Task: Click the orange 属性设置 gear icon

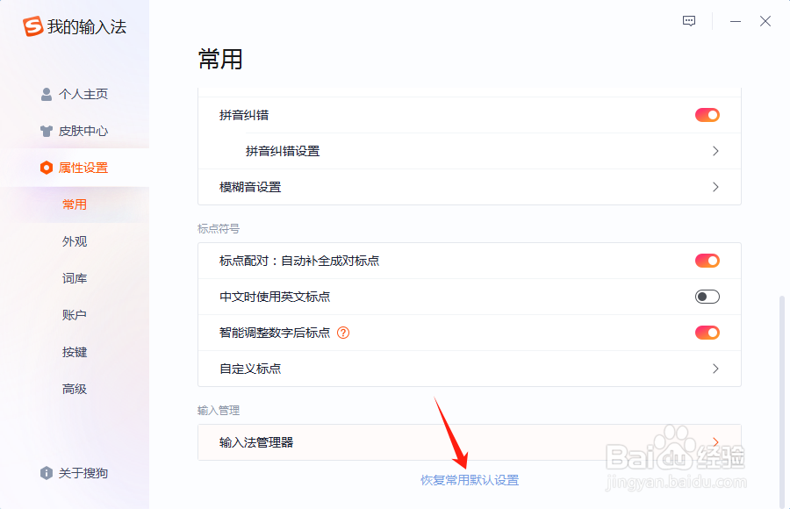Action: [47, 168]
